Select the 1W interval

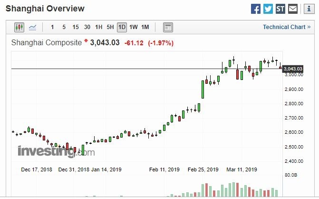pos(134,27)
